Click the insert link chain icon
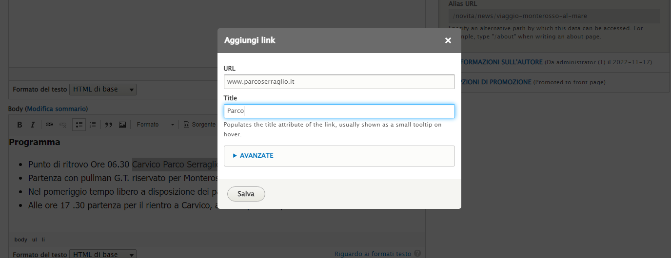 [49, 125]
